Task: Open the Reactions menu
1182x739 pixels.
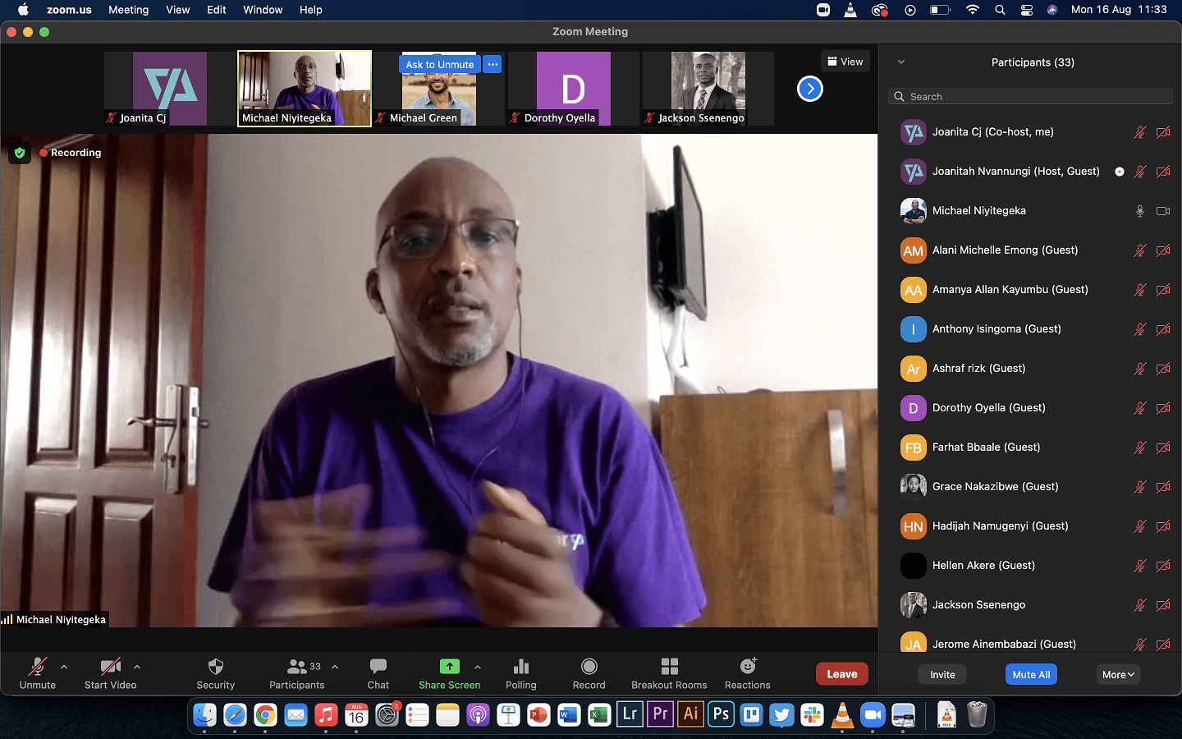Action: tap(748, 666)
